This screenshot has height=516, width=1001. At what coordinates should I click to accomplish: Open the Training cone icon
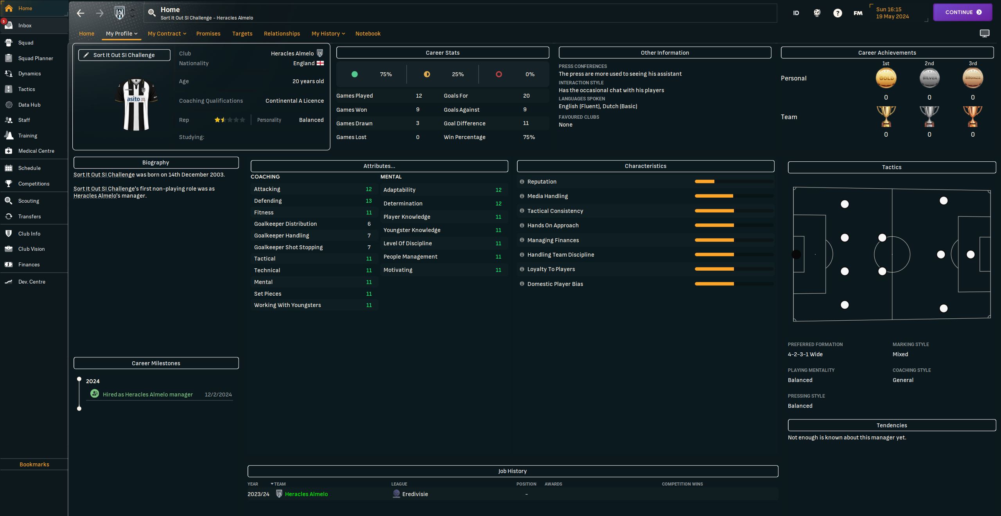click(x=9, y=136)
